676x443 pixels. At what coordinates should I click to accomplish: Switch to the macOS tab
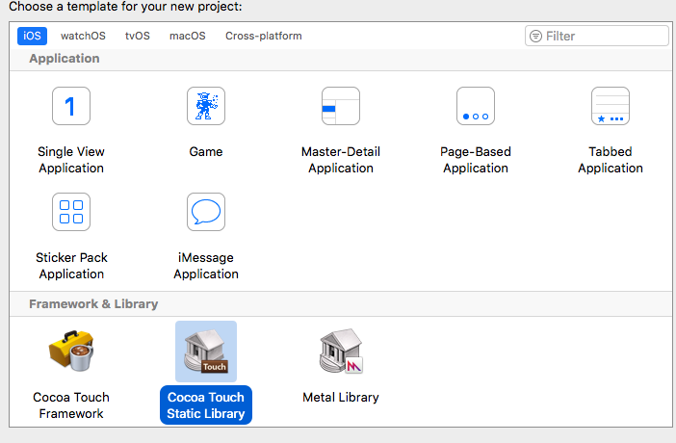tap(188, 36)
